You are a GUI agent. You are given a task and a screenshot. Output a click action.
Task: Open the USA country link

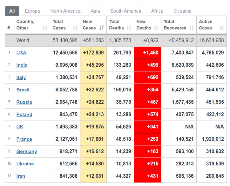click(21, 53)
